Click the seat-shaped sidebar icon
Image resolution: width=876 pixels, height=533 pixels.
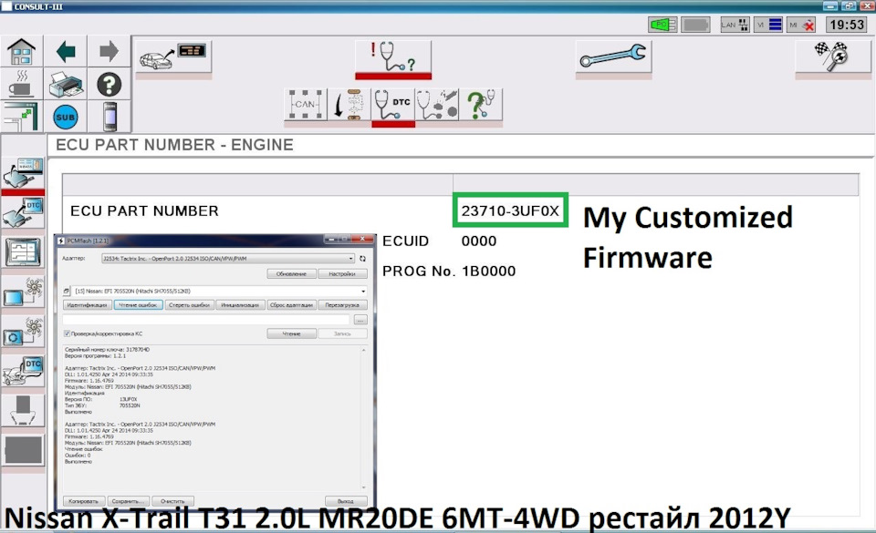point(23,411)
